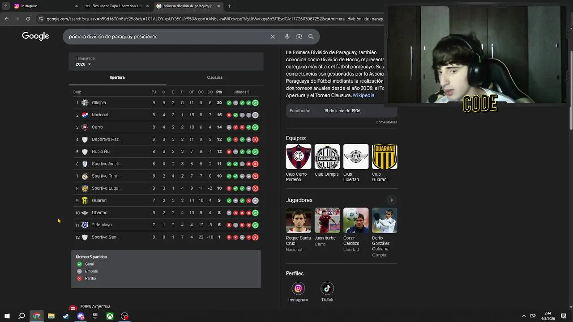
Task: Open Club Olimpia team card
Action: pos(327,160)
